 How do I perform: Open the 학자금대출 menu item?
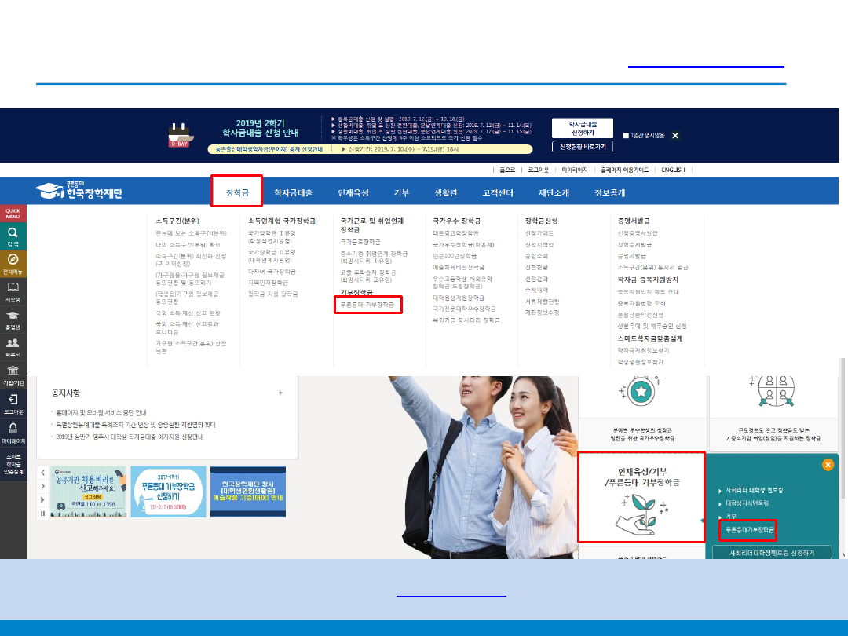coord(293,192)
